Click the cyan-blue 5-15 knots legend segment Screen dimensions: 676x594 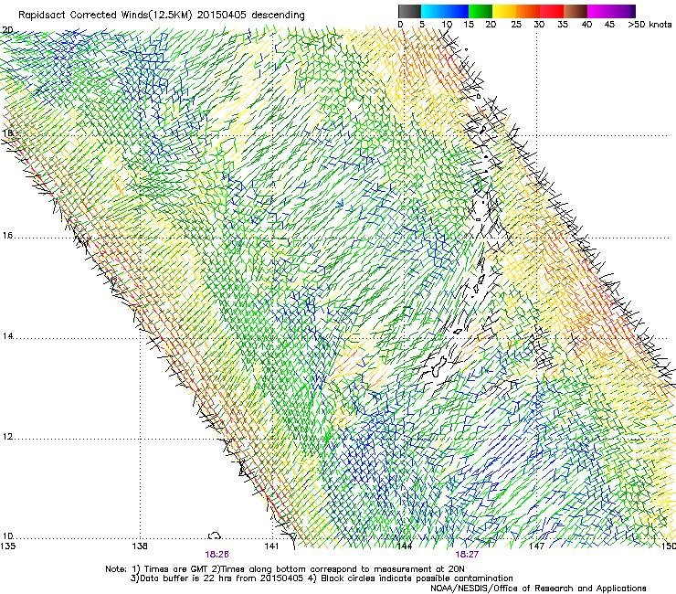pyautogui.click(x=445, y=11)
